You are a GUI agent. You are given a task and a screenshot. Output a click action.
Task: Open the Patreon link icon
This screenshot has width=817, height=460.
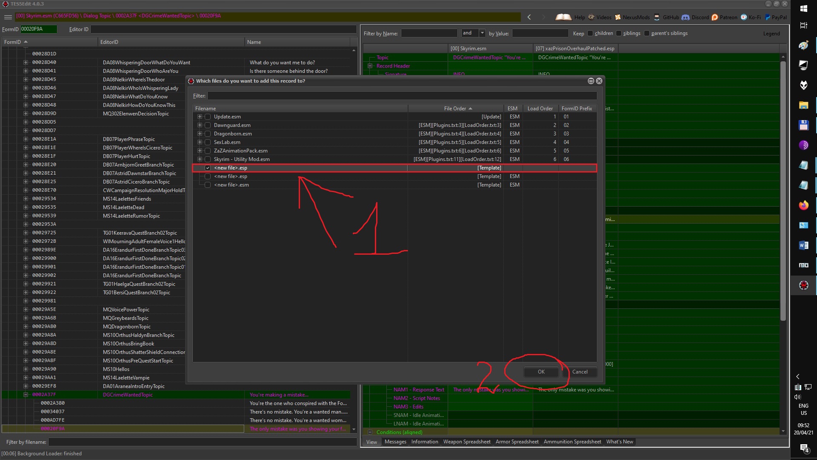click(715, 17)
